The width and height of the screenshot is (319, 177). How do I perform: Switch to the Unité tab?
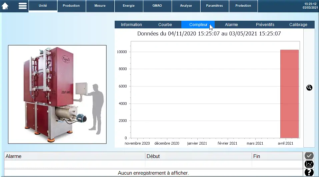[43, 6]
